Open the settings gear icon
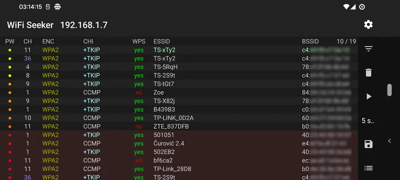 368,25
